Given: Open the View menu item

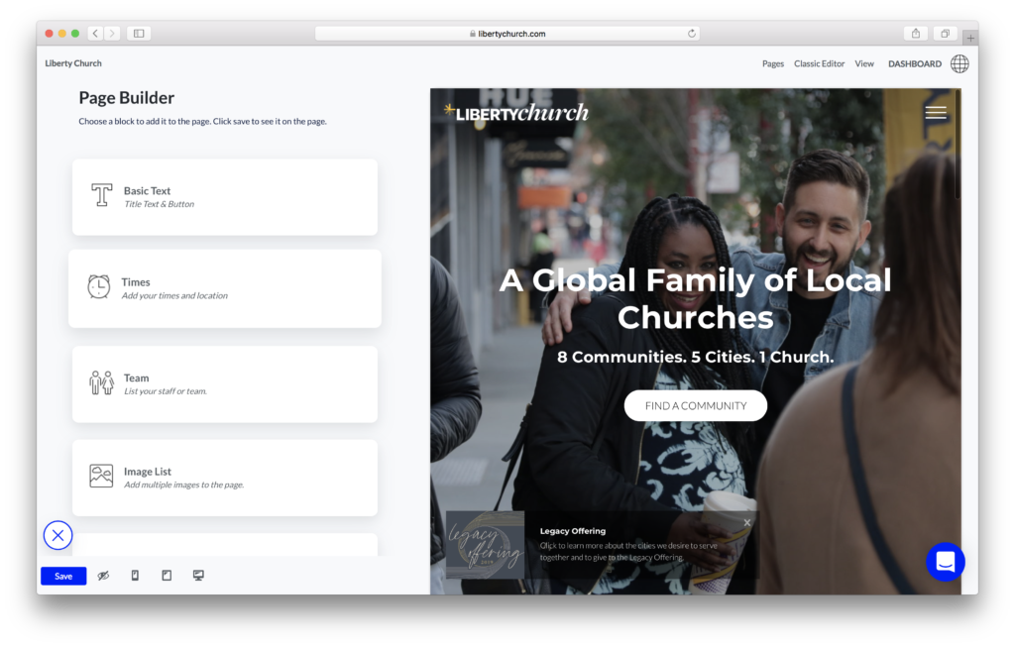Looking at the screenshot, I should pos(864,63).
